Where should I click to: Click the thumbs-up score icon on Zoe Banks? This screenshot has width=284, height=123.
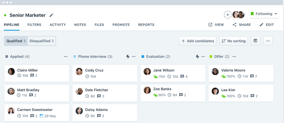click(155, 95)
